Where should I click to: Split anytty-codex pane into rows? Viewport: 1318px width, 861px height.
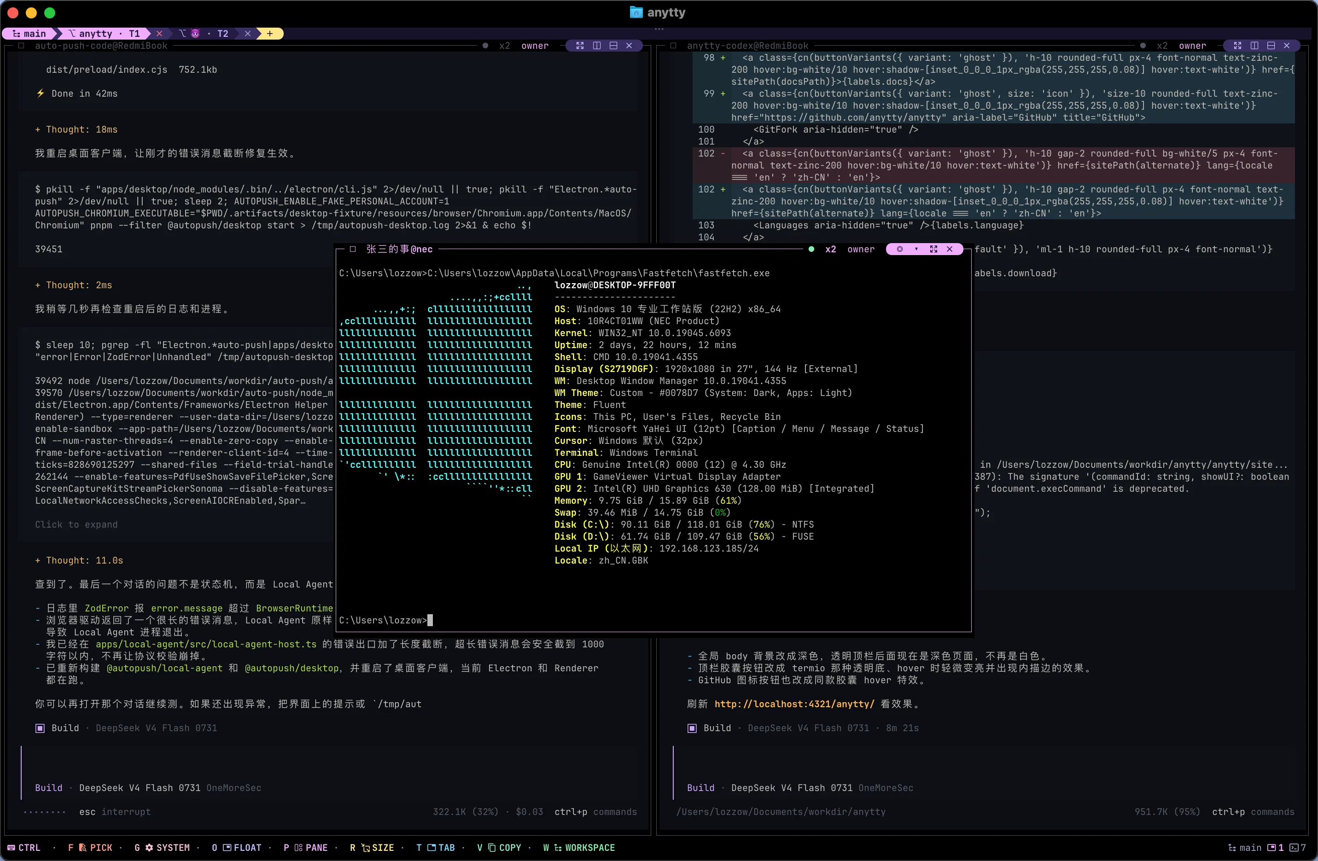1271,46
